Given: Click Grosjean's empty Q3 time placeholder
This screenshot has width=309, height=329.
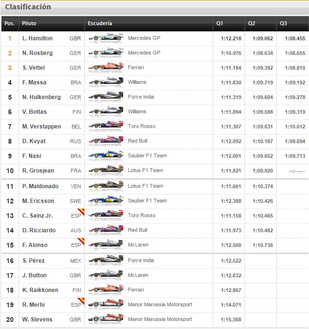Looking at the screenshot, I should tap(297, 171).
